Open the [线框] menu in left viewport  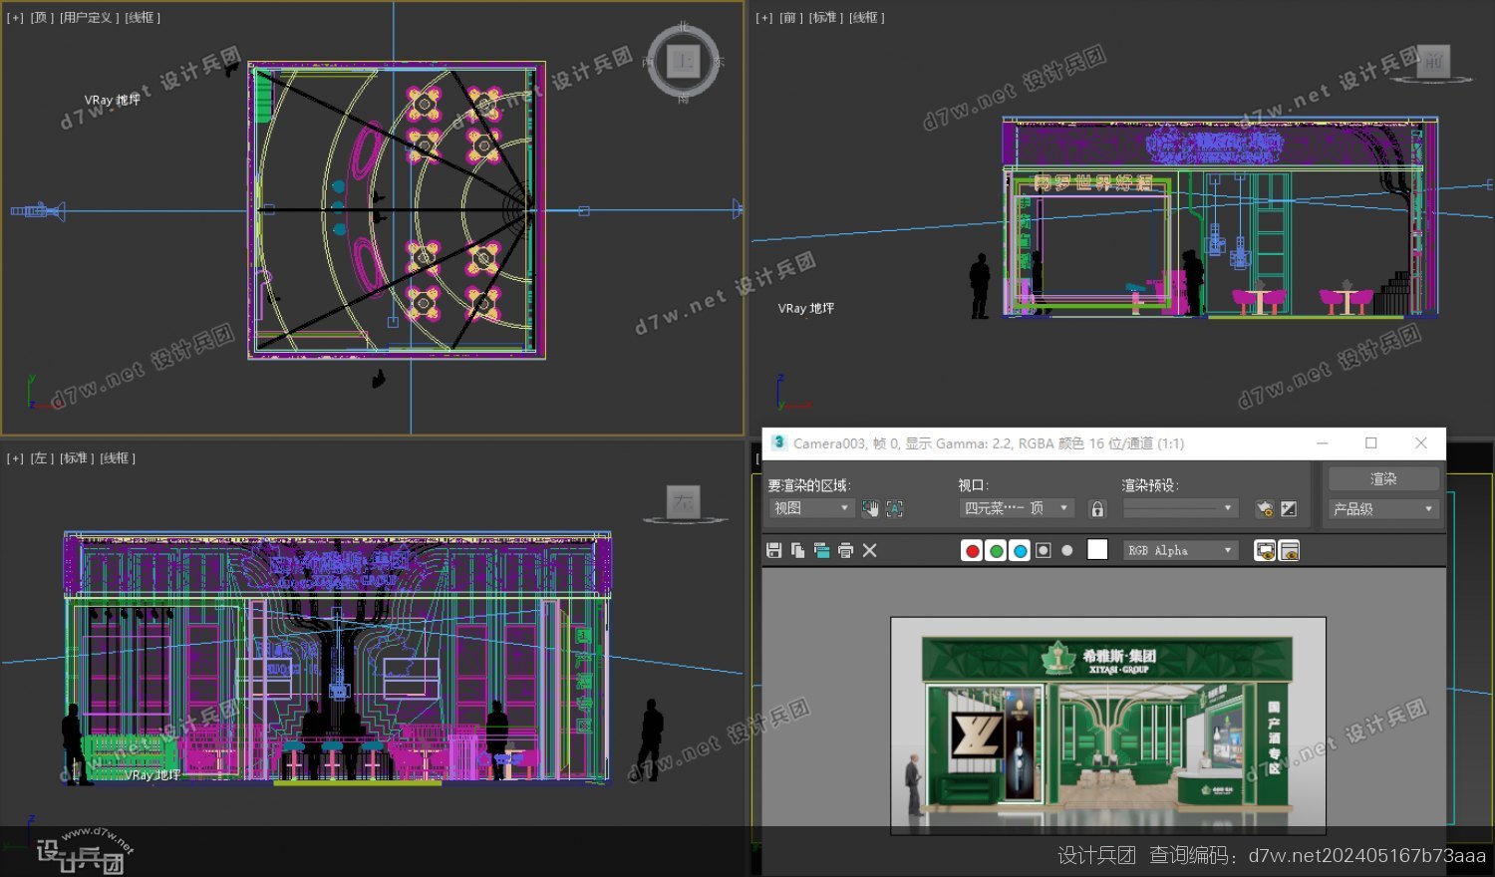(118, 458)
